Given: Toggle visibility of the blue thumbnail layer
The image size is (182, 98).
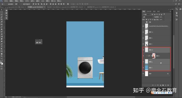Looking at the screenshot, I should [x=143, y=68].
